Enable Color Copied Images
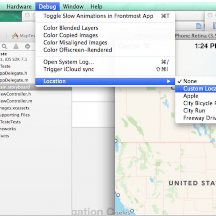This screenshot has width=216, height=216. click(105, 35)
